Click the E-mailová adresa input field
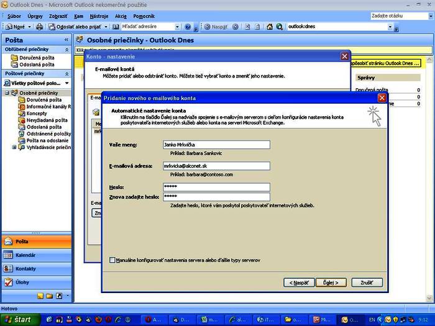Screen dimensions: 435x326 click(216, 166)
